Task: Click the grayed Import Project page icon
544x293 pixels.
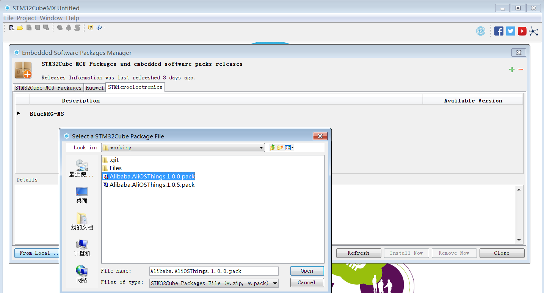Action: (x=29, y=28)
